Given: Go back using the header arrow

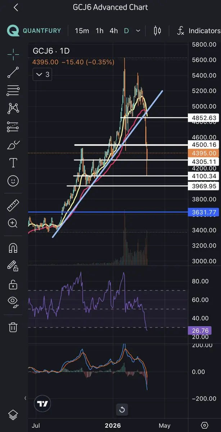Looking at the screenshot, I should tap(16, 7).
